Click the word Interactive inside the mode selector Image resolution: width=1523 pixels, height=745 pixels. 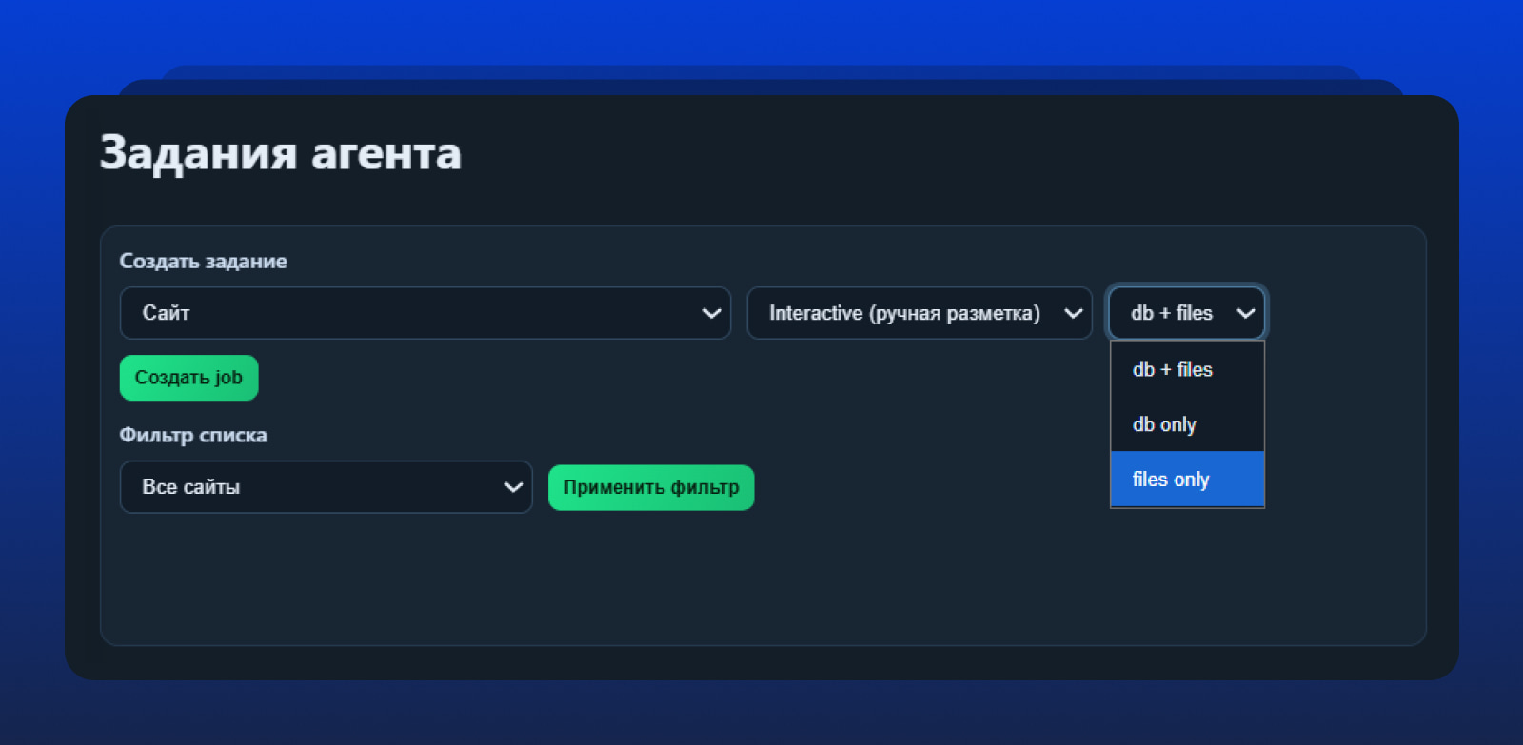815,313
